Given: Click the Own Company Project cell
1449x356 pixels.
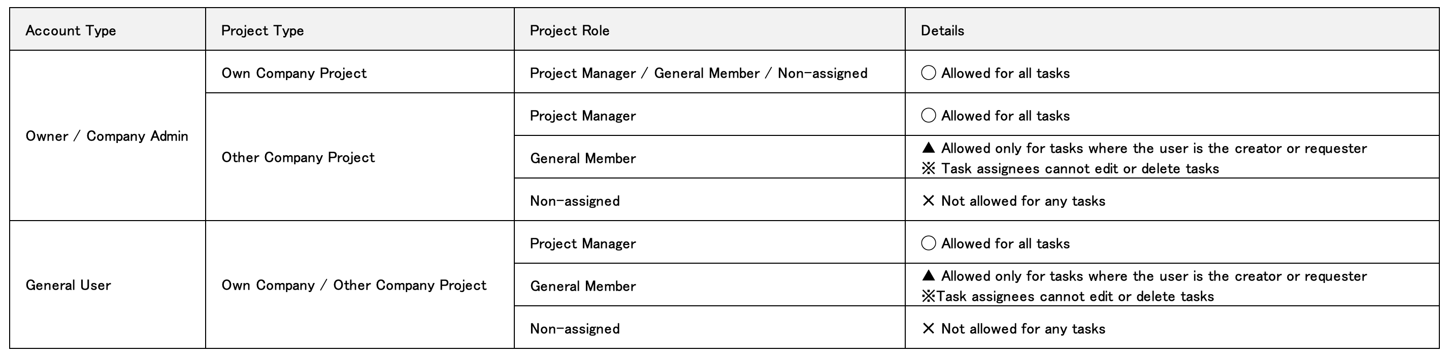Looking at the screenshot, I should (293, 73).
